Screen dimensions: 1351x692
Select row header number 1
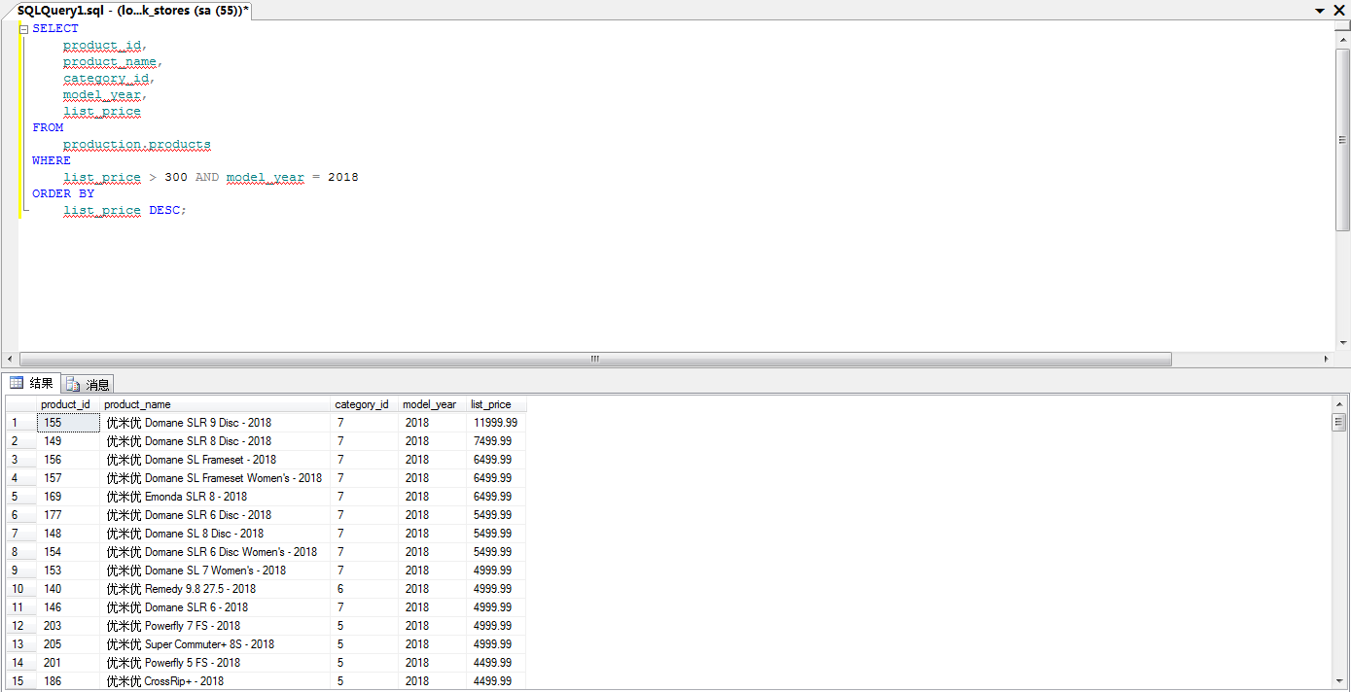coord(21,423)
